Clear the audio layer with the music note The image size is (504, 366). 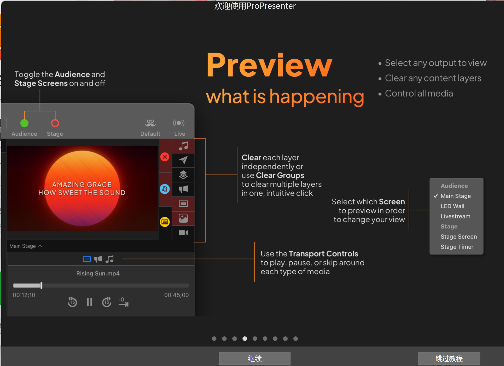183,146
